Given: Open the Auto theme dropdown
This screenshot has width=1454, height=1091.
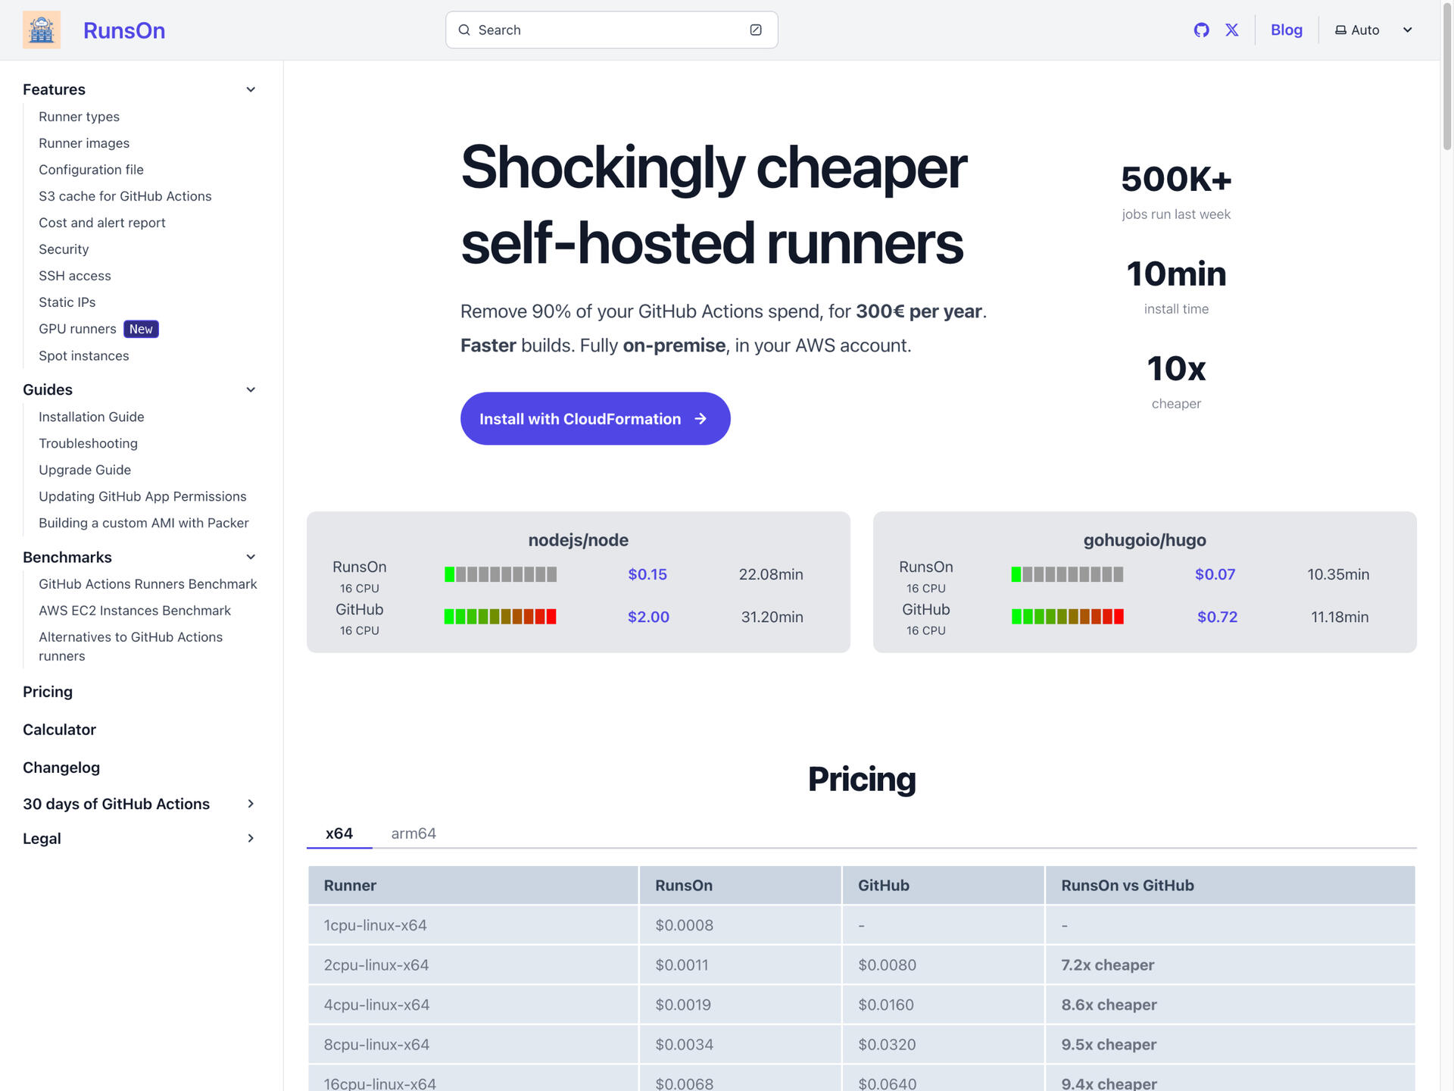Looking at the screenshot, I should (x=1407, y=30).
